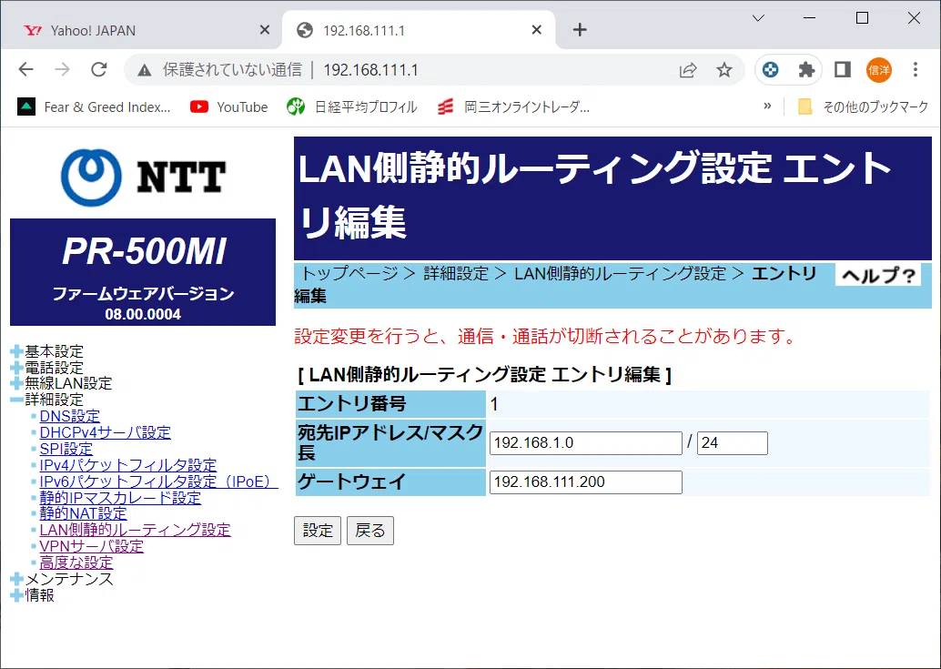
Task: Click LAN側静的ルーティング設定 in the breadcrumb
Action: coord(621,274)
